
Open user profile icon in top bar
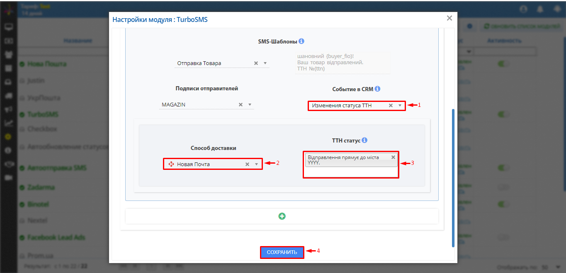525,9
